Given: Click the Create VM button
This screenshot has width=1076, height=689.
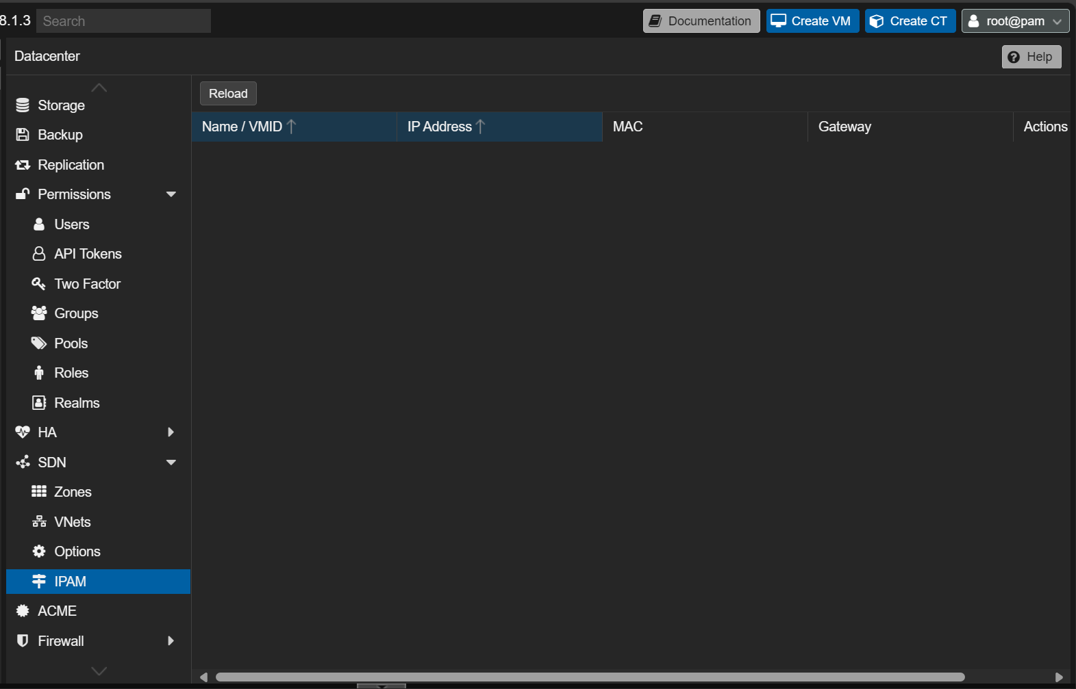Looking at the screenshot, I should pyautogui.click(x=813, y=21).
